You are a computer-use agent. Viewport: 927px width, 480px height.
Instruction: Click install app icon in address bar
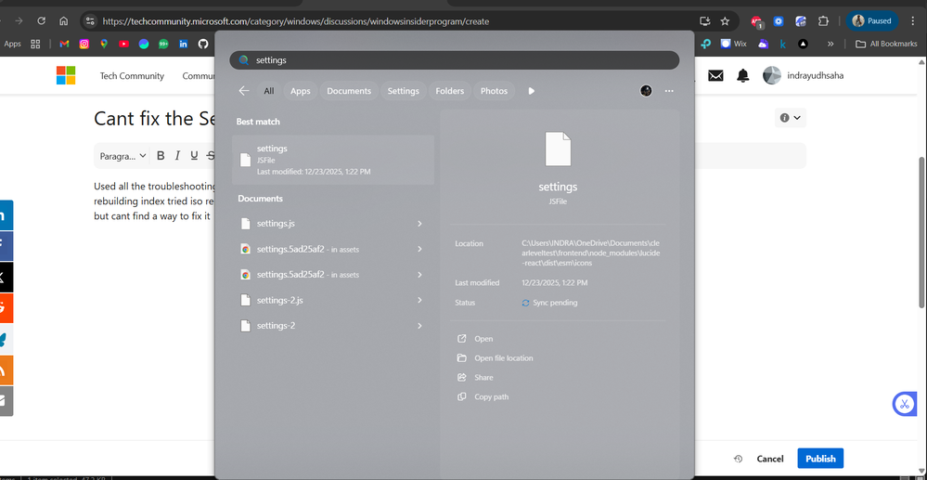704,20
